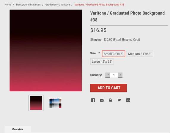This screenshot has height=133, width=170.
Task: Go to Home breadcrumb link
Action: (8, 5)
